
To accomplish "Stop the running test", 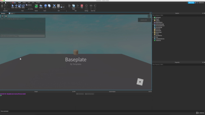I will (82, 6).
